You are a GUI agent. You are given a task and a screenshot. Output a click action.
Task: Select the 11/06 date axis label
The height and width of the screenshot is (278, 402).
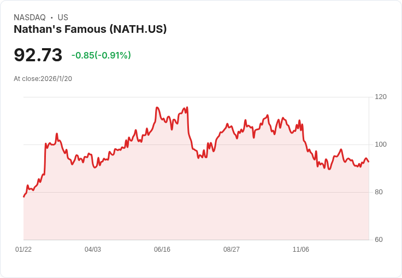[301, 250]
